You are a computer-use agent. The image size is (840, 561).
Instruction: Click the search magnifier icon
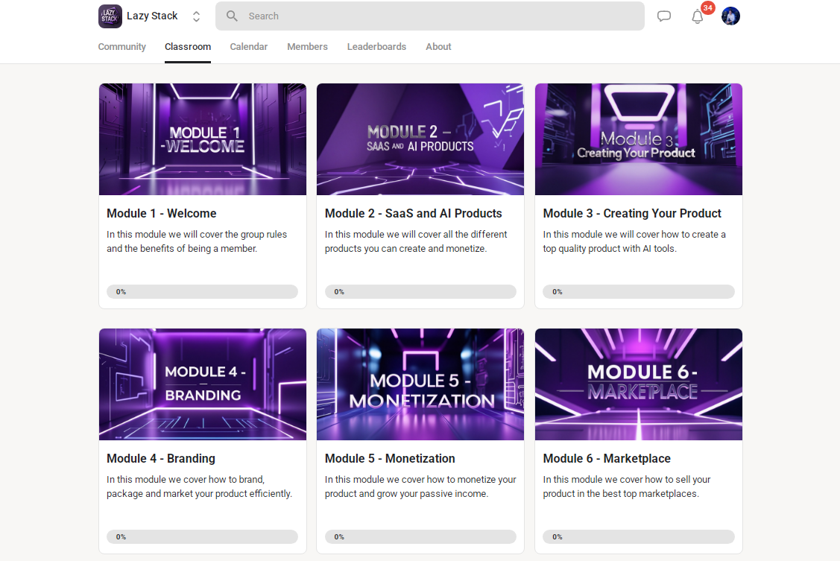(x=231, y=16)
